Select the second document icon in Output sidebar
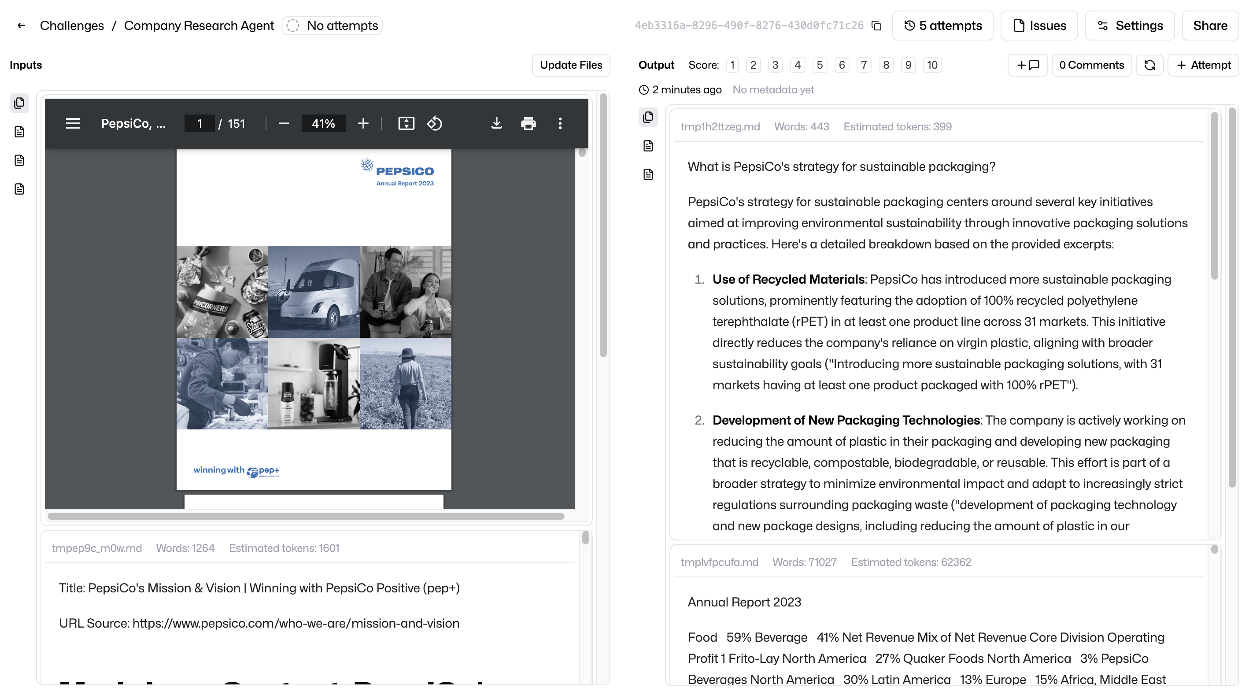This screenshot has width=1249, height=695. coord(648,174)
